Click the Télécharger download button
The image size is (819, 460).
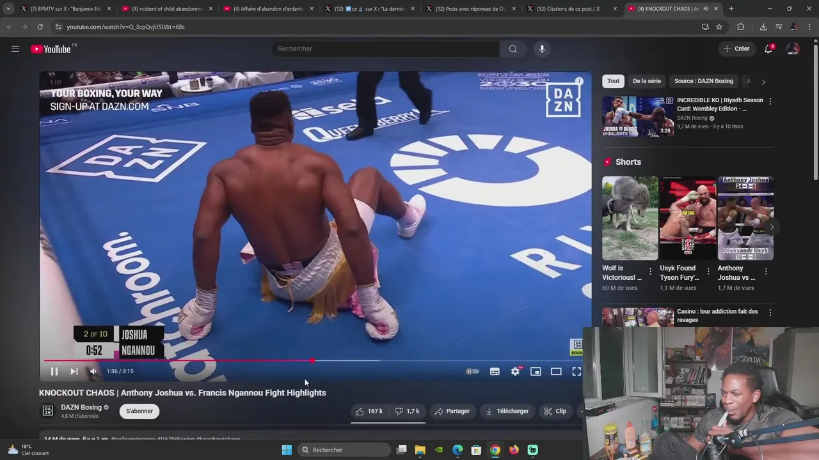pyautogui.click(x=507, y=411)
